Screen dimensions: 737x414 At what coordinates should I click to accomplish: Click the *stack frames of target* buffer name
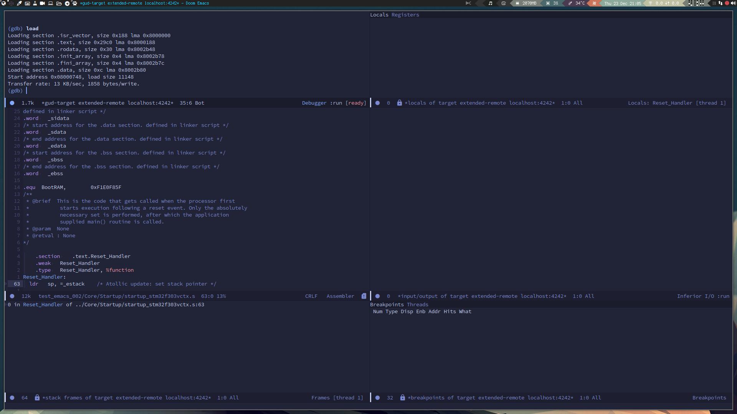[x=127, y=398]
